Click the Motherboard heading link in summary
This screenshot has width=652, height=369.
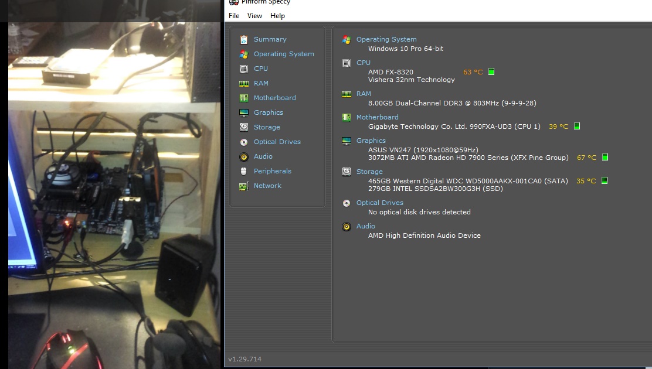tap(377, 117)
